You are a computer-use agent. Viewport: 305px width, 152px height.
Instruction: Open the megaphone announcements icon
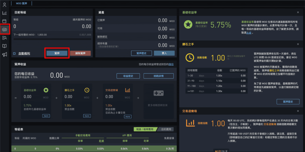(4, 54)
